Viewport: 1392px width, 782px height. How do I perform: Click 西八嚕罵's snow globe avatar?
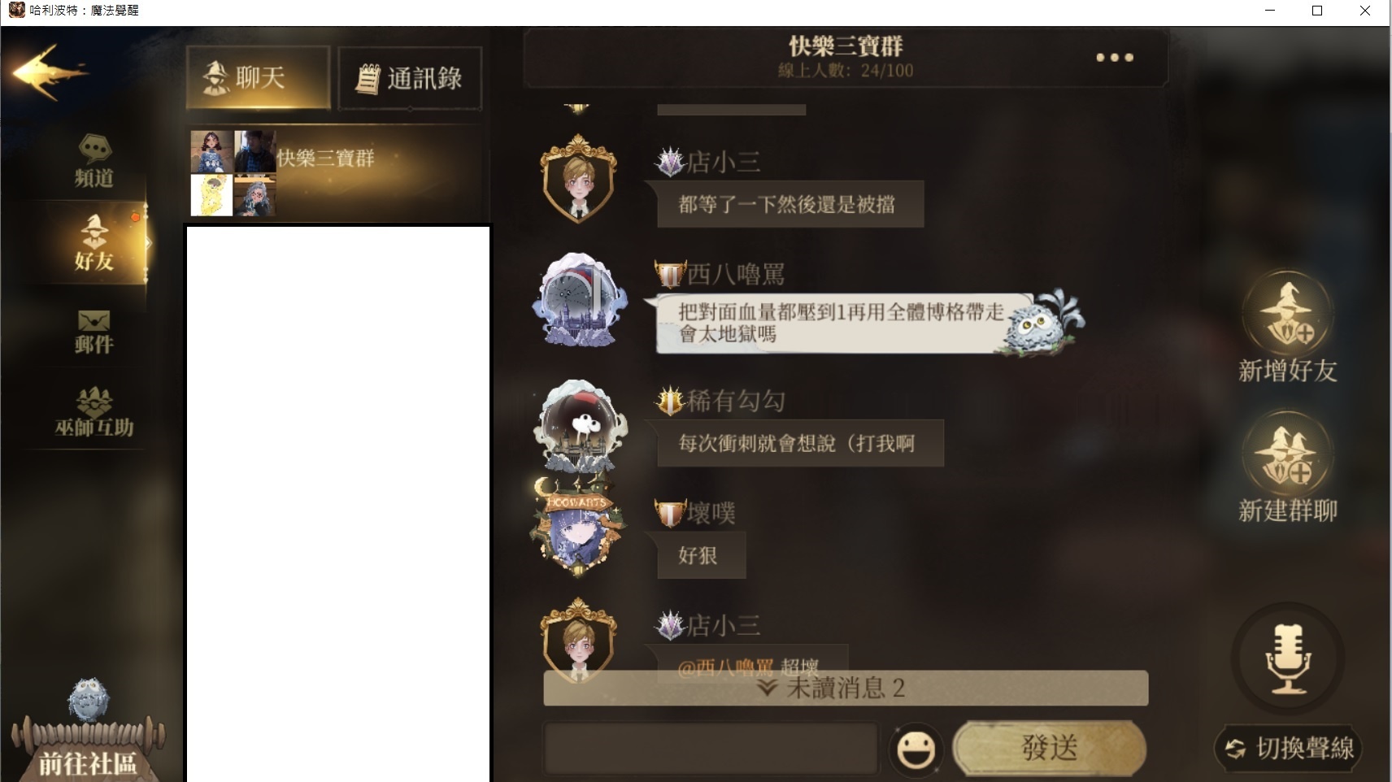[x=579, y=299]
